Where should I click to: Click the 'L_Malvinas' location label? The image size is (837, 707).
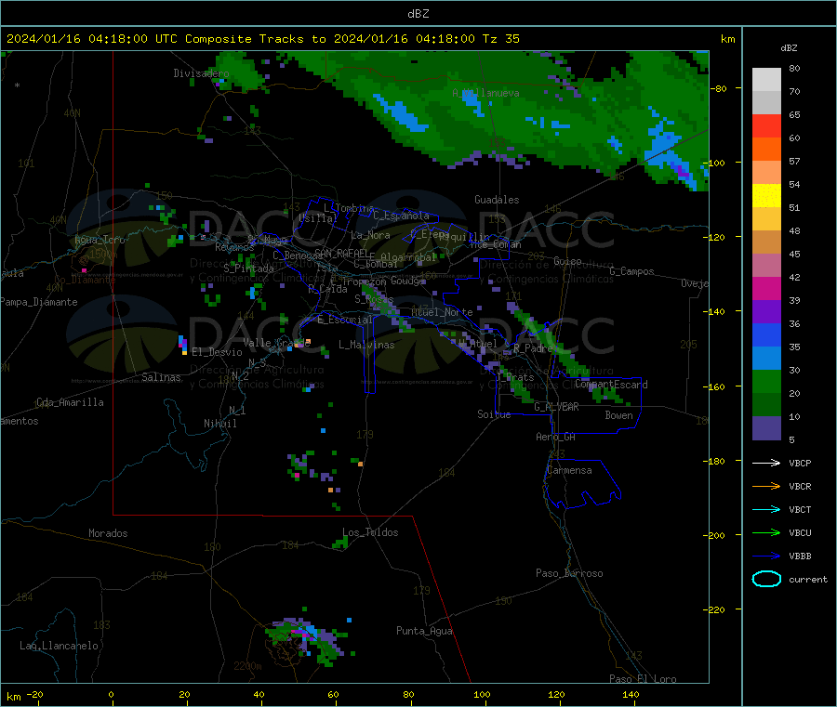tap(366, 345)
